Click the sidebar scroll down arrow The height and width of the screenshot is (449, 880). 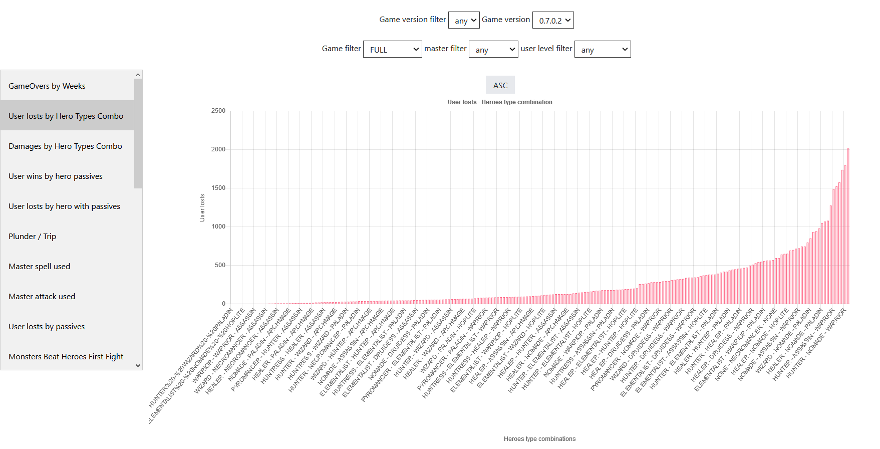click(138, 366)
